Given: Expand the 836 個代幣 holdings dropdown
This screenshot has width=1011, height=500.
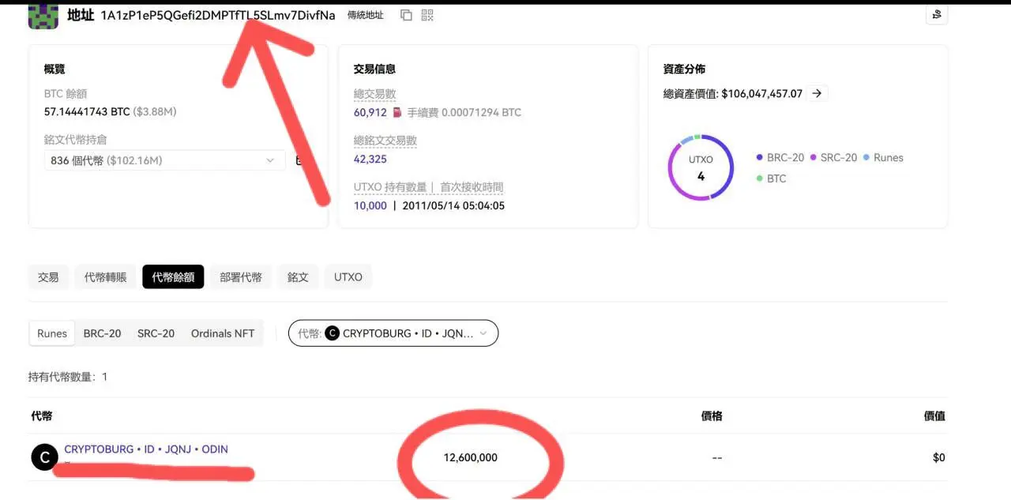Looking at the screenshot, I should 164,160.
